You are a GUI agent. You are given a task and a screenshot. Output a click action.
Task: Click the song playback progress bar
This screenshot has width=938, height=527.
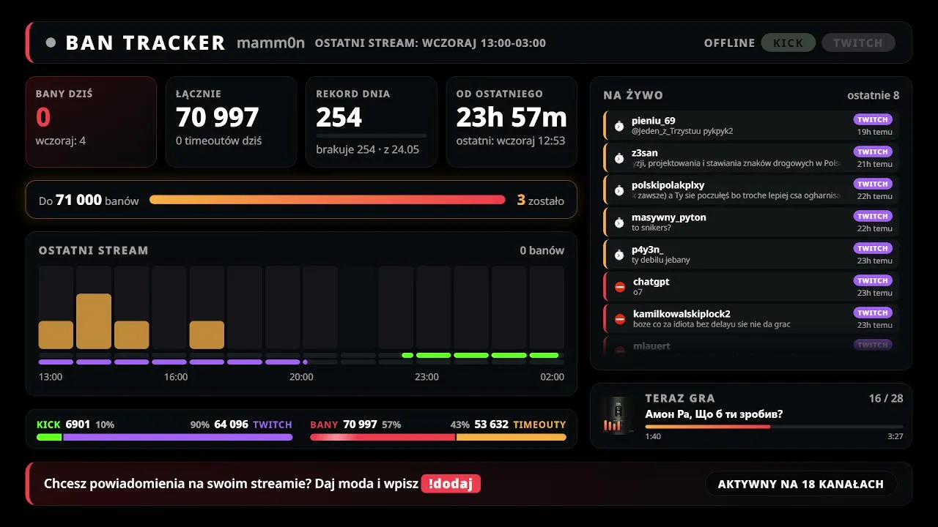[774, 427]
